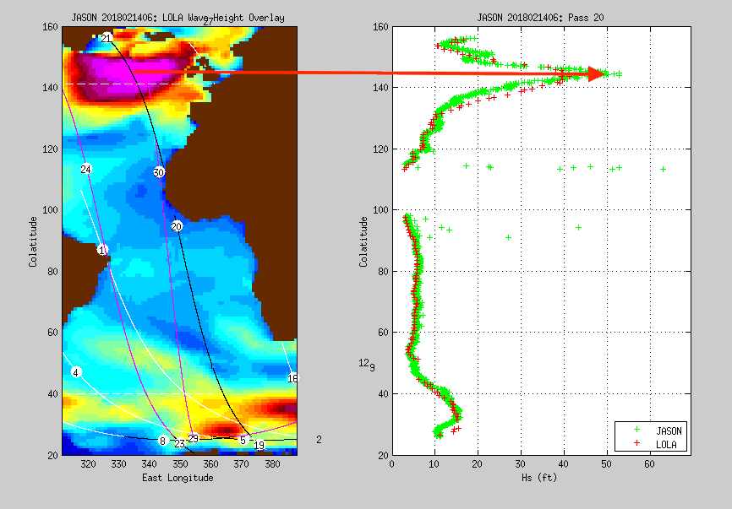Click the pass 19 label below map
Screen dimensions: 732x509
[x=259, y=446]
